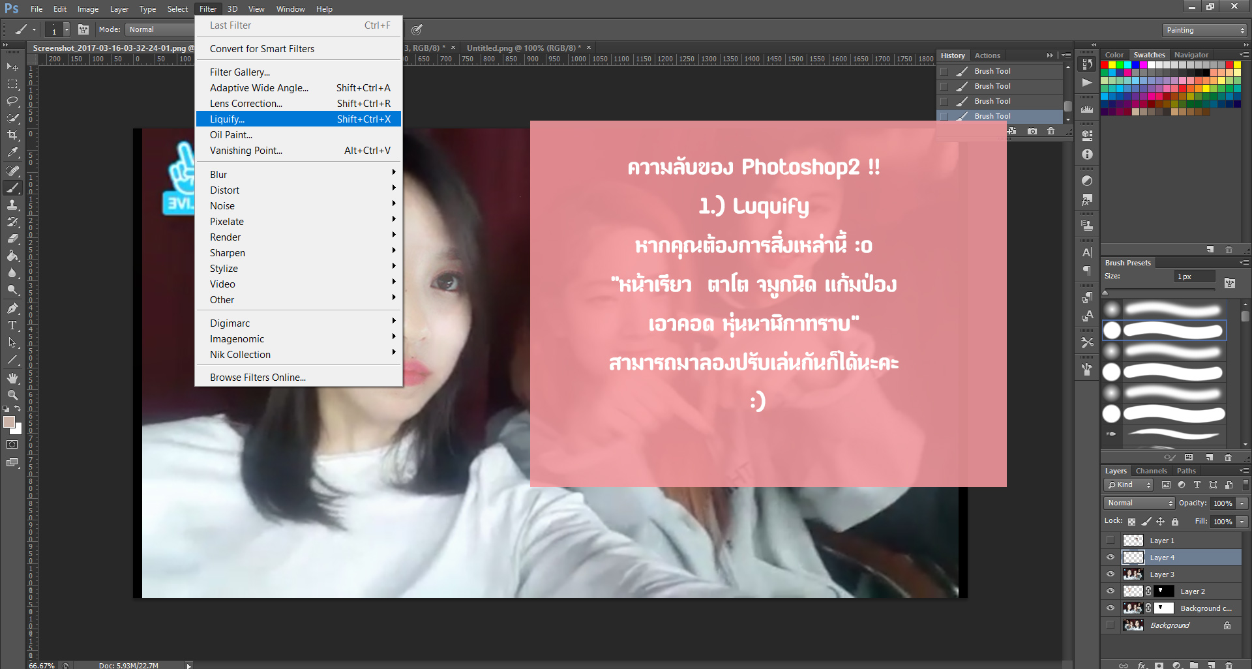Select the Eyedropper tool
This screenshot has width=1252, height=669.
coord(12,152)
